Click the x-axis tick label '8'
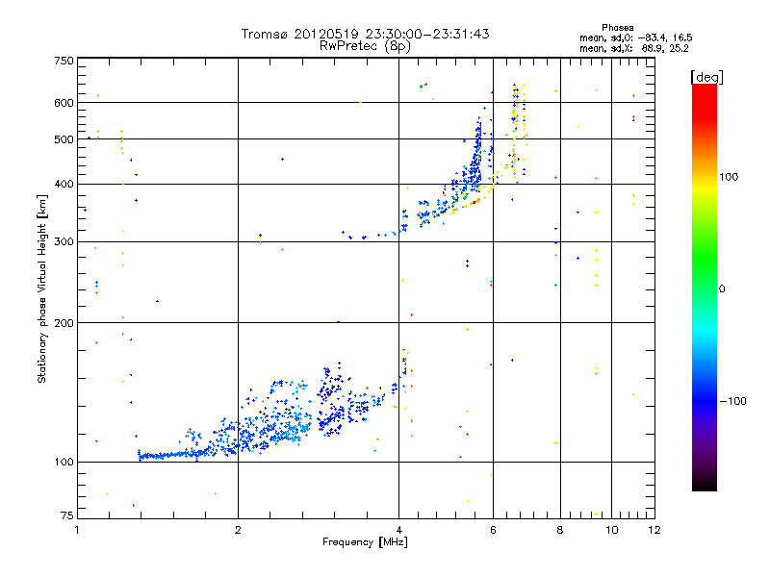This screenshot has height=577, width=770. 560,530
